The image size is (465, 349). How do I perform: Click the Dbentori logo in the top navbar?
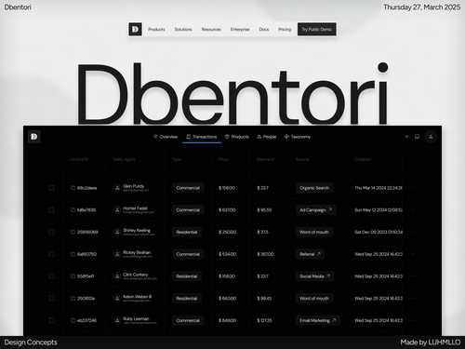coord(135,29)
